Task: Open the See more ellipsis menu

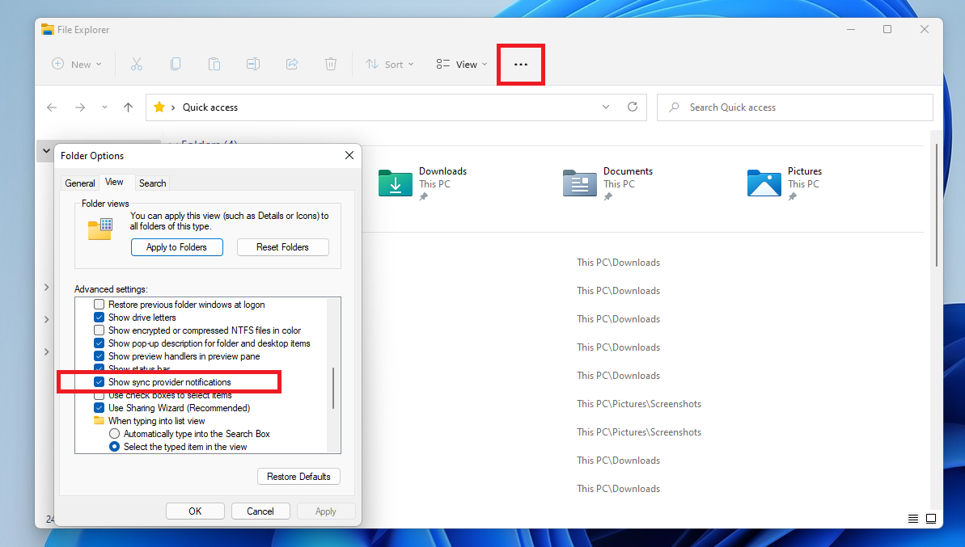Action: [x=521, y=65]
